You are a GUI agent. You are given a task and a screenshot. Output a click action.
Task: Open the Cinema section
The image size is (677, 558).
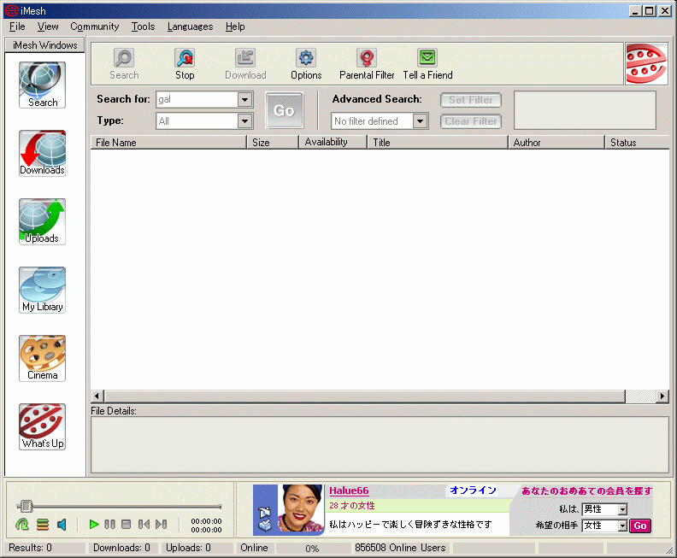click(42, 358)
